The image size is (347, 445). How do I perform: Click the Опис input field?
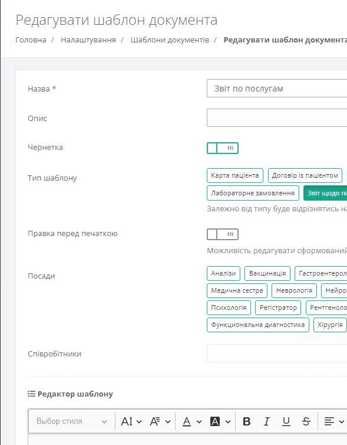(x=277, y=117)
